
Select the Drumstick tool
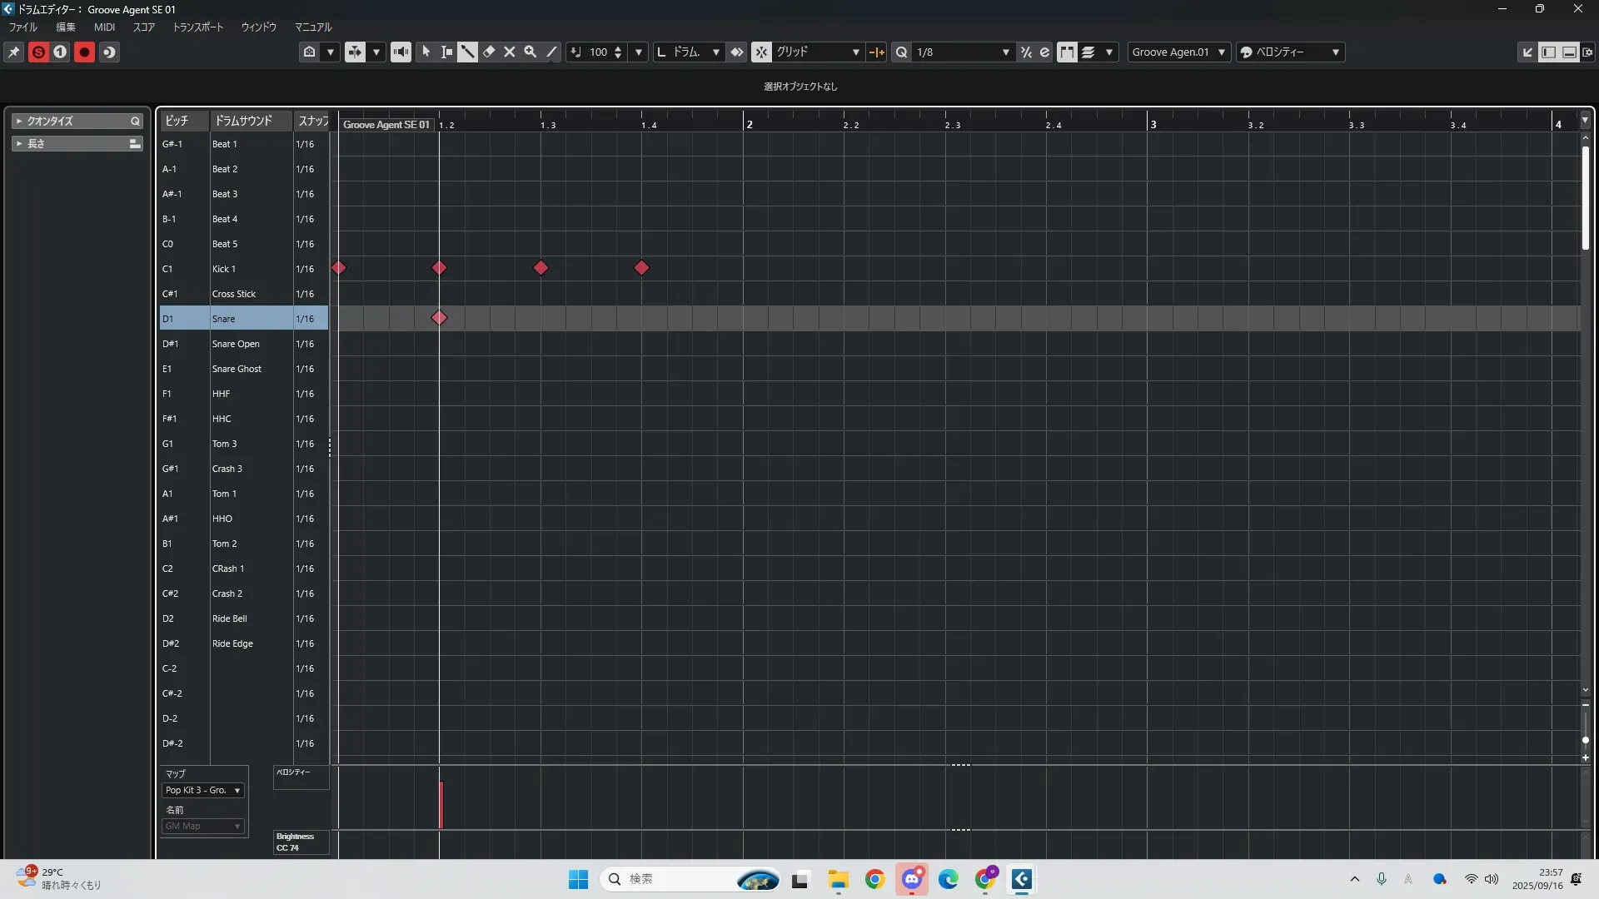467,52
